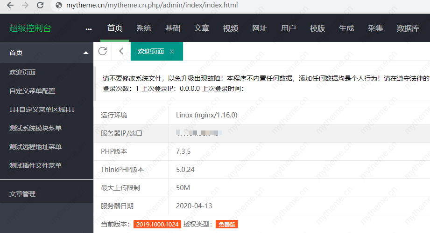Click the browser back arrow
This screenshot has width=430, height=233.
(10, 6)
